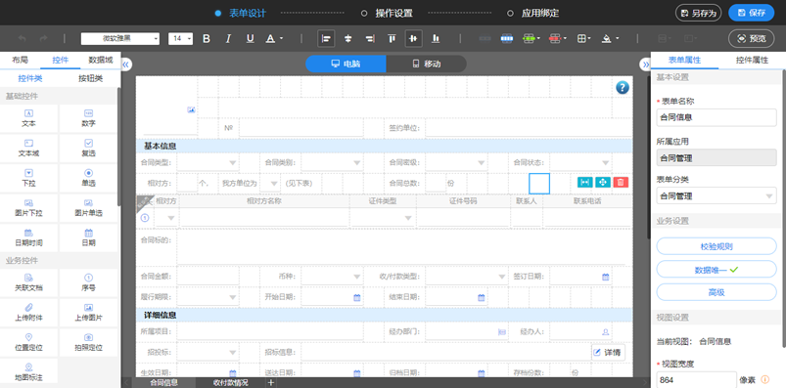Select the 复选 checkbox control

(x=88, y=149)
